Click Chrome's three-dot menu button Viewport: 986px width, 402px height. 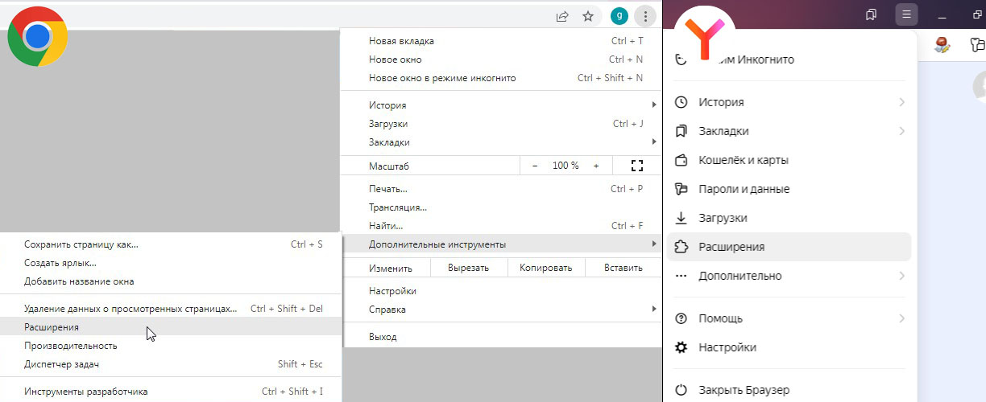pos(645,15)
